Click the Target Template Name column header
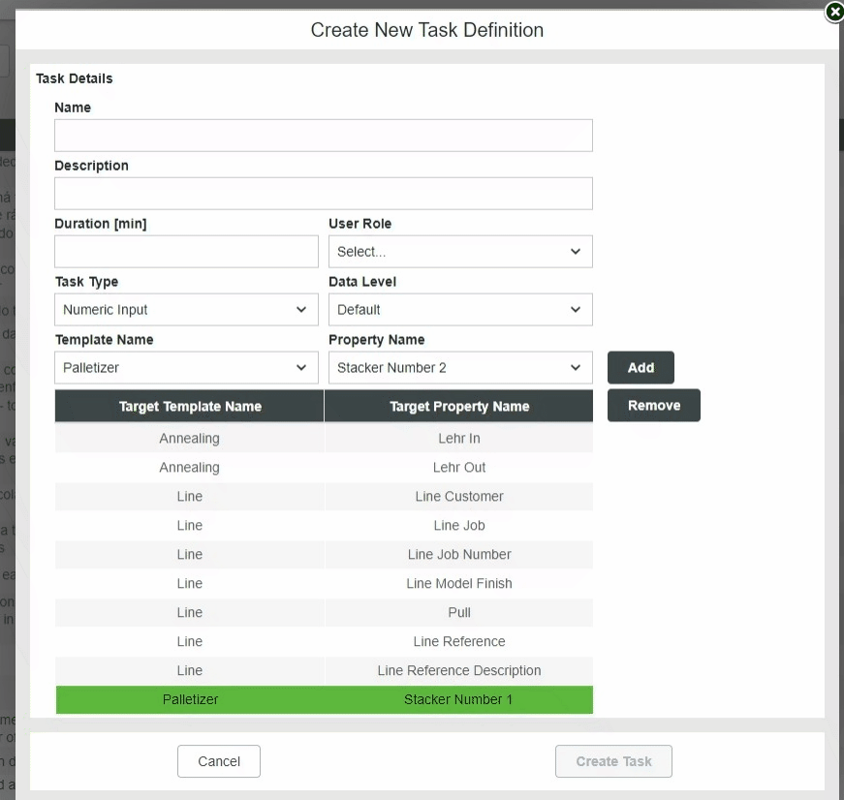The image size is (844, 800). point(190,406)
